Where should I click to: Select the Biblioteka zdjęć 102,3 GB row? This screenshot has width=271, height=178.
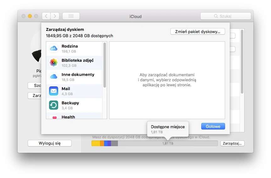click(74, 63)
